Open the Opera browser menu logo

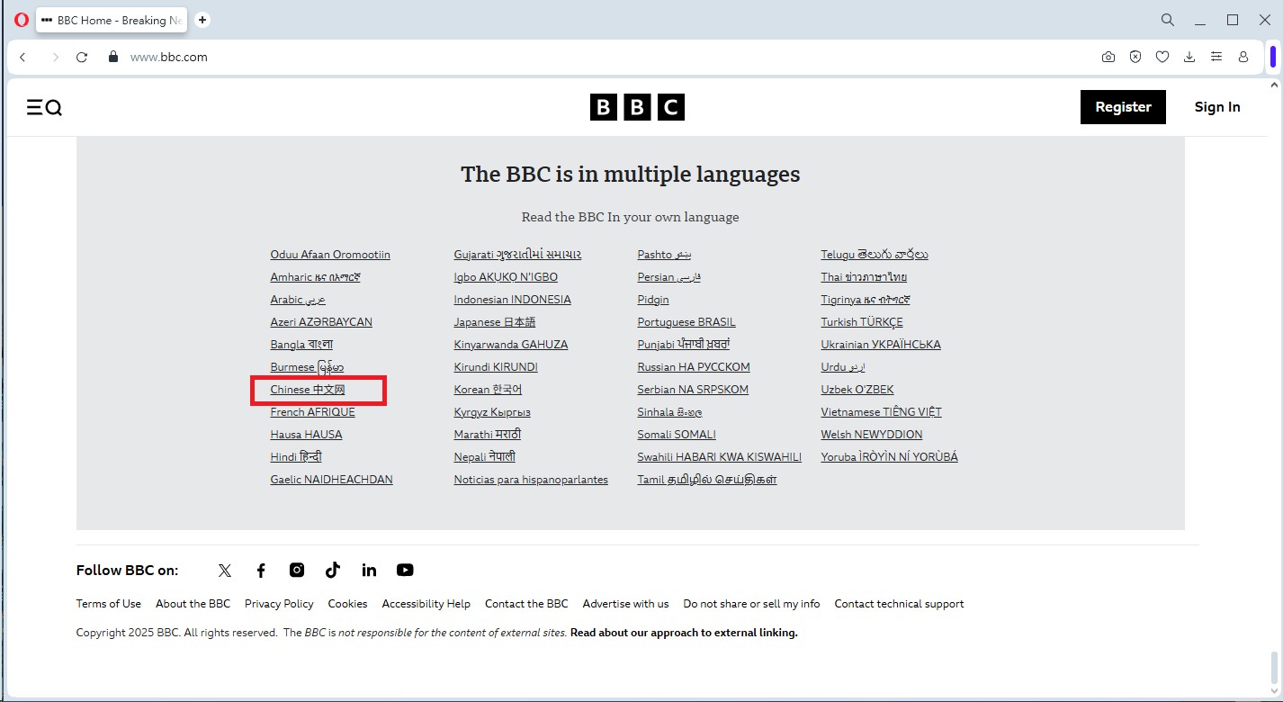click(22, 20)
